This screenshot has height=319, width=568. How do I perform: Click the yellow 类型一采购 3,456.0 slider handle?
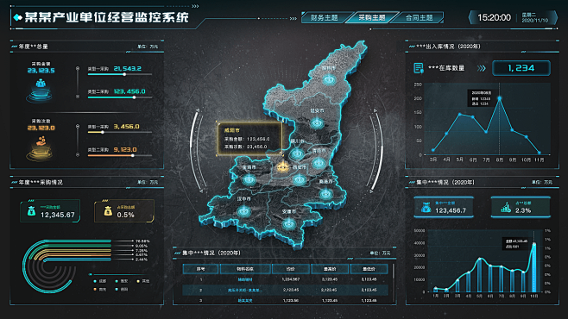pos(103,133)
